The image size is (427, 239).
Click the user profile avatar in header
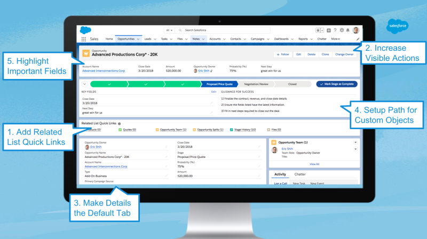pos(355,30)
